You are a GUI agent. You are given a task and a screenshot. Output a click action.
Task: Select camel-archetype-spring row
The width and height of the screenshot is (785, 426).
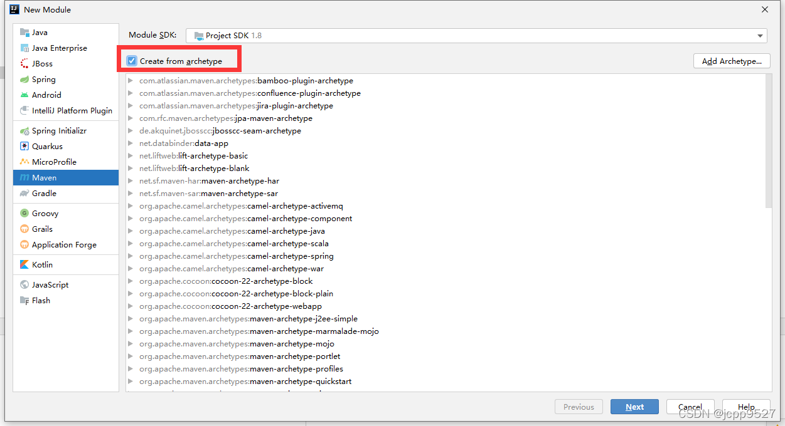tap(446, 256)
